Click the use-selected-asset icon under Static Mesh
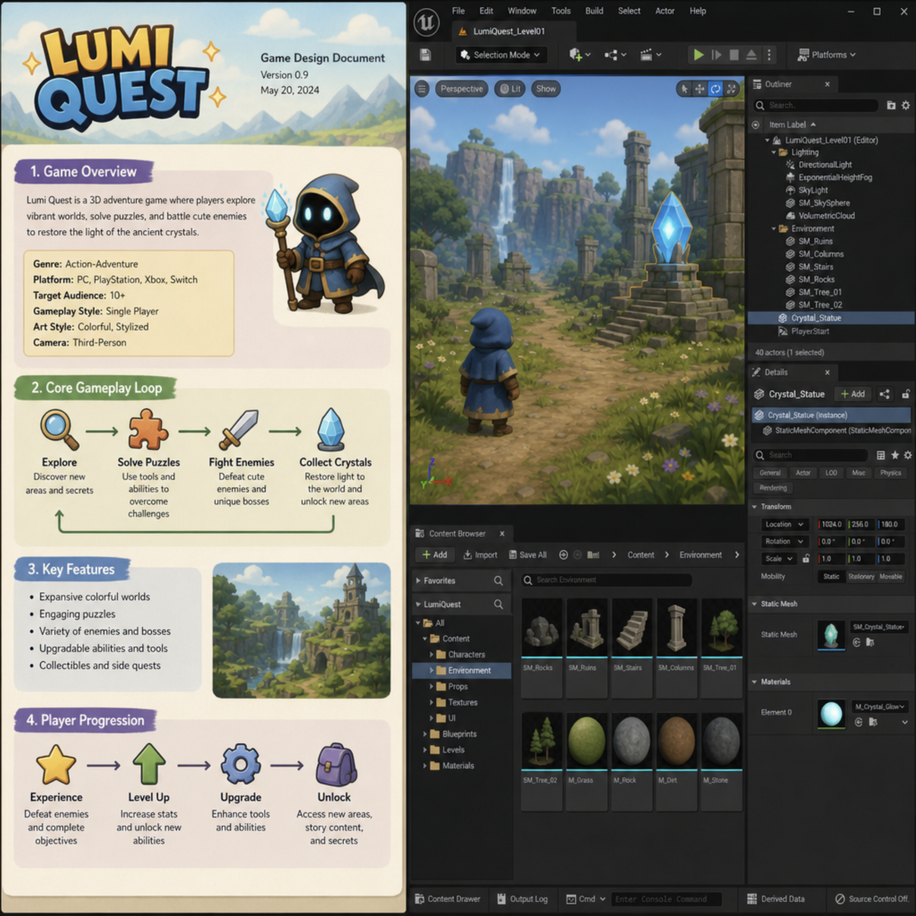 [x=857, y=643]
